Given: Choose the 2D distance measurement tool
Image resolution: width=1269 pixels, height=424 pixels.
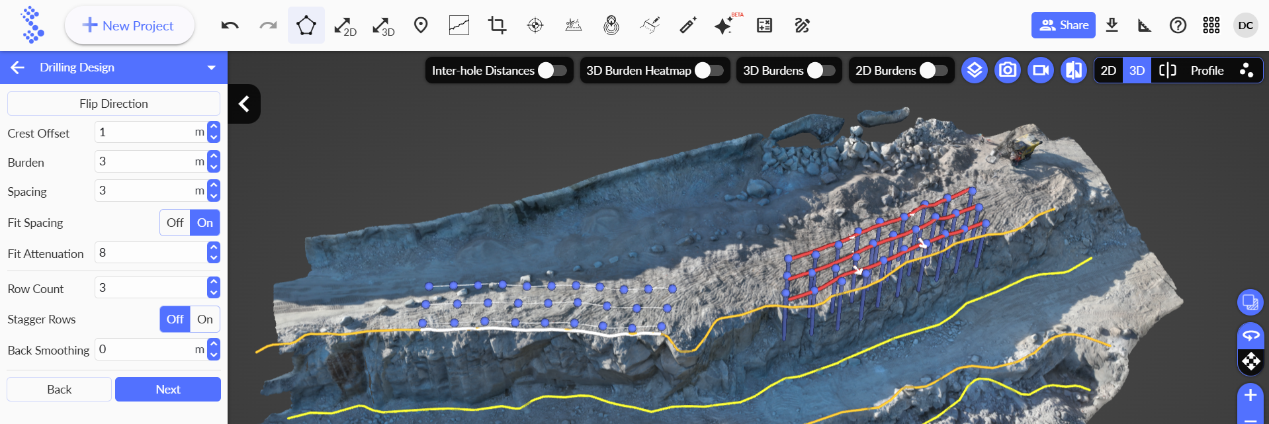Looking at the screenshot, I should (x=345, y=26).
